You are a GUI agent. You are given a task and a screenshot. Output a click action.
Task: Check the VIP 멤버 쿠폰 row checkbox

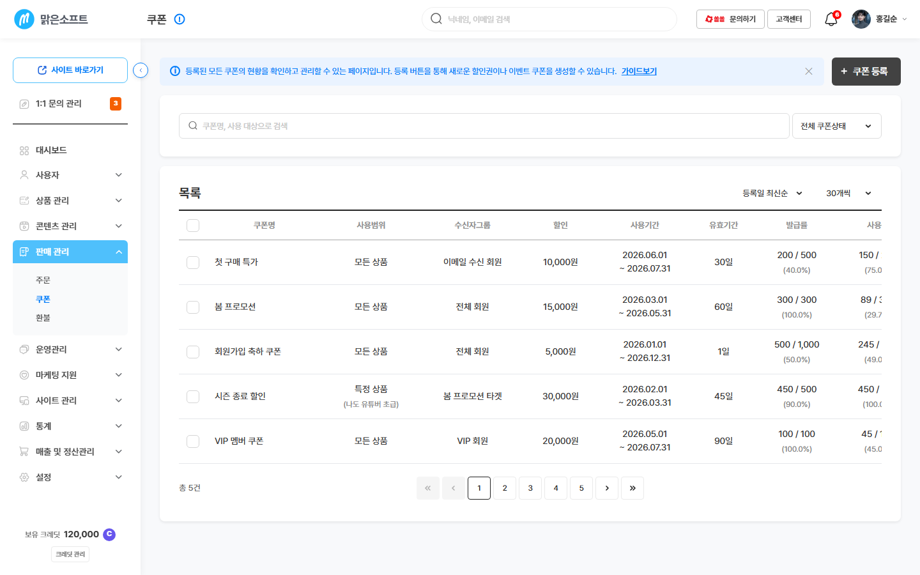click(193, 441)
